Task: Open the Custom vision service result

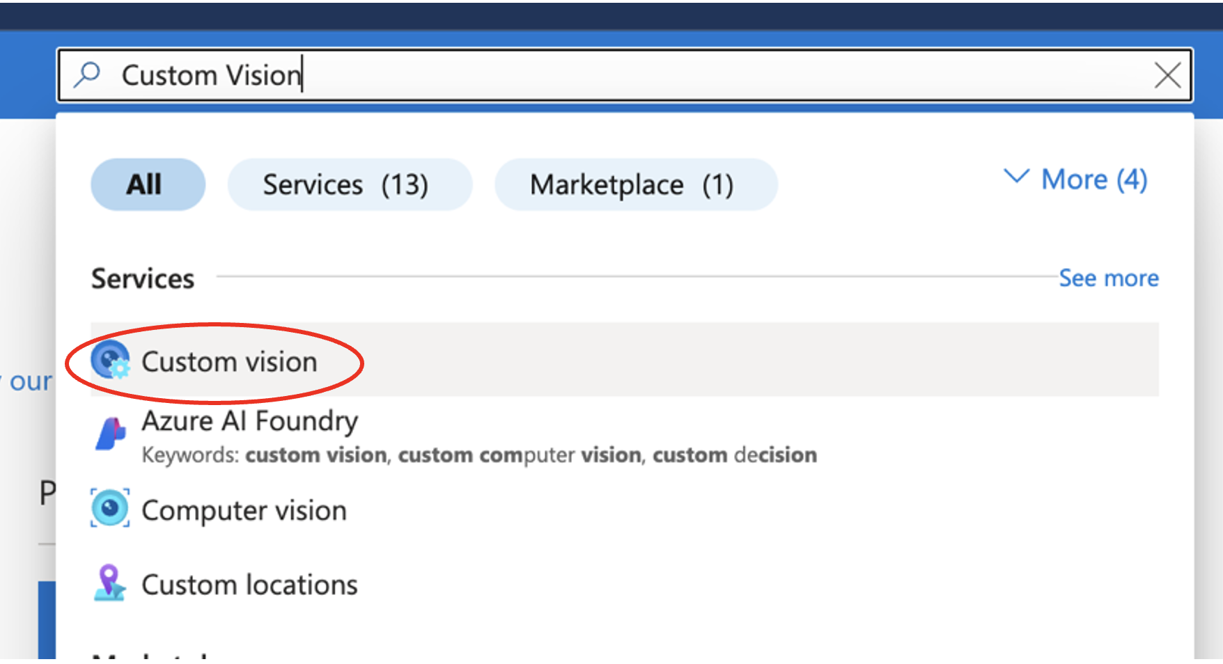Action: pos(625,360)
